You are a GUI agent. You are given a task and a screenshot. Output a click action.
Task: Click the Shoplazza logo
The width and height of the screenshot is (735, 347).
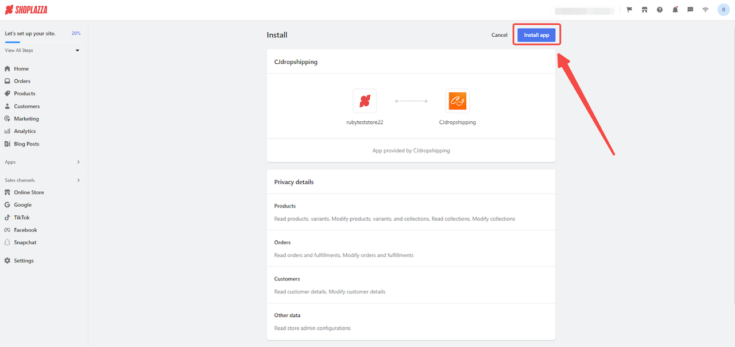point(26,10)
